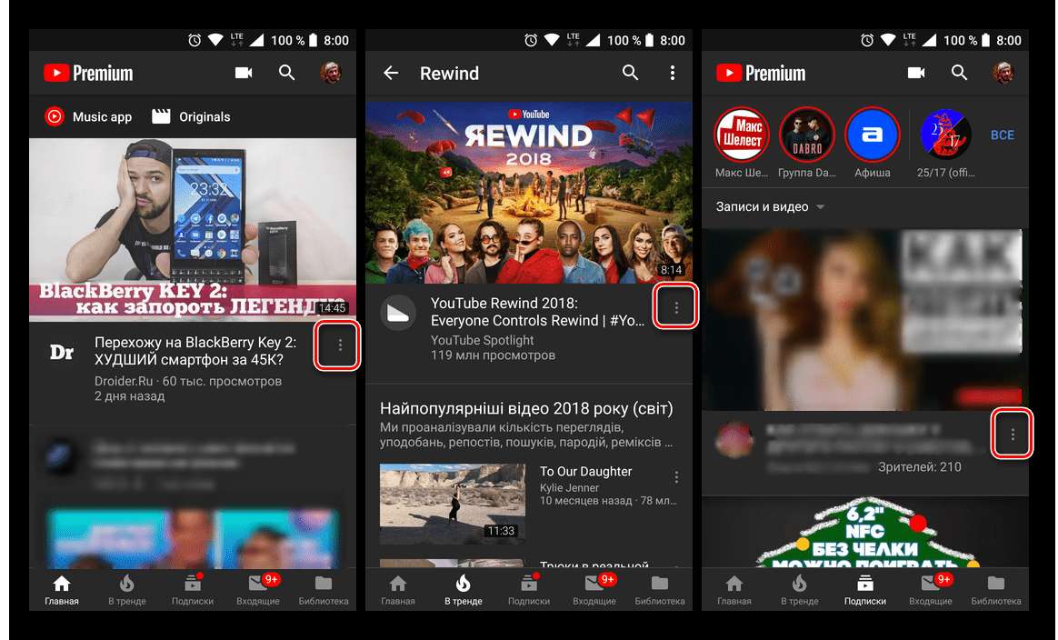Tap the camera icon in the right screen header
This screenshot has height=640, width=1058.
tap(915, 72)
